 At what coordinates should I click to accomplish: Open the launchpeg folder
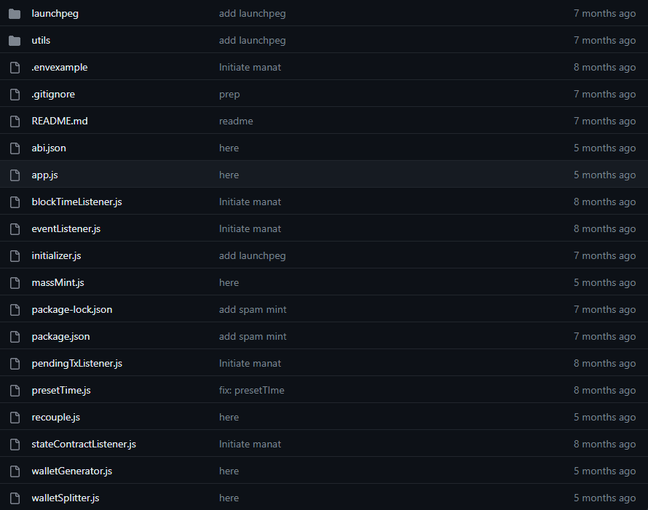(55, 14)
